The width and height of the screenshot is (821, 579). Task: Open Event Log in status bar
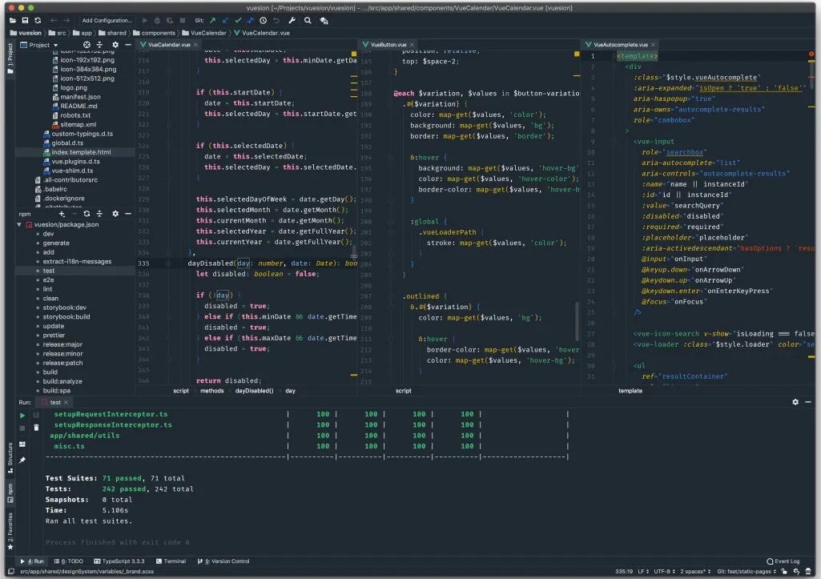783,561
